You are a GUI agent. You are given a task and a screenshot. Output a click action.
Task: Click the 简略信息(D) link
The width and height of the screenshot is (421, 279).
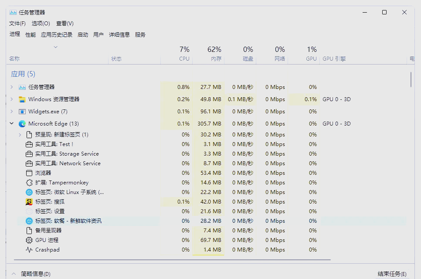click(x=36, y=274)
